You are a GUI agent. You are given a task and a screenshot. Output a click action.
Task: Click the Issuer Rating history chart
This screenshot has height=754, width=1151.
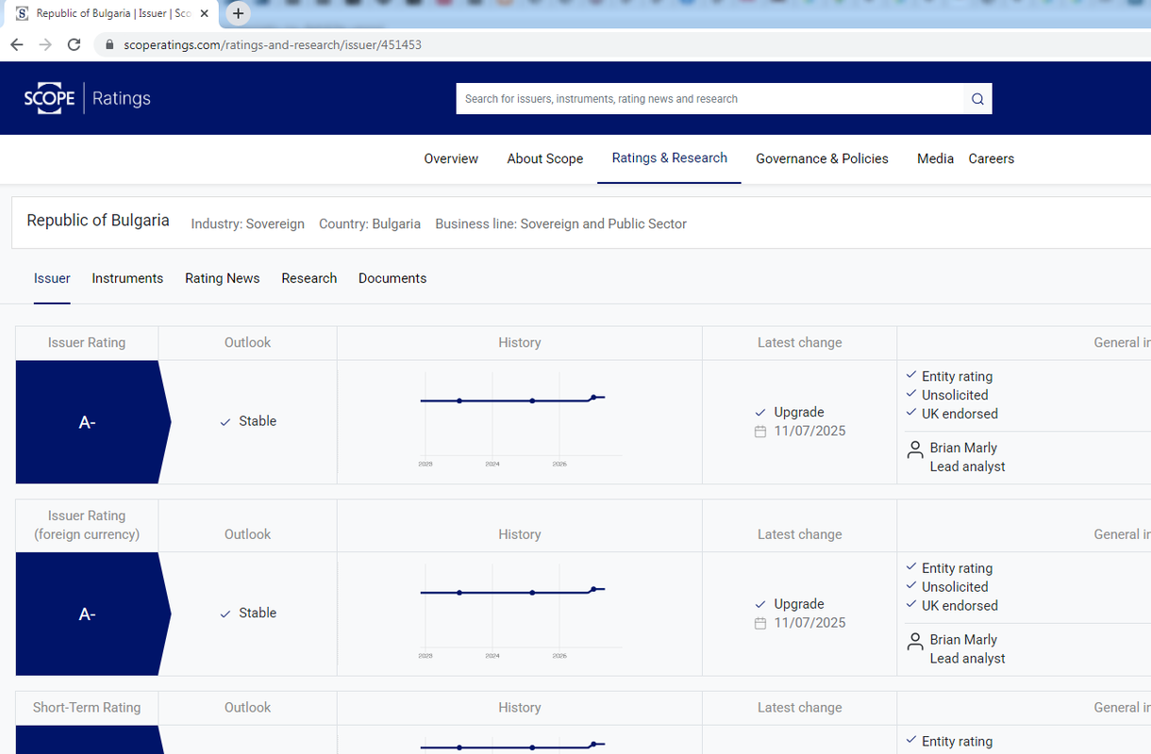coord(520,421)
